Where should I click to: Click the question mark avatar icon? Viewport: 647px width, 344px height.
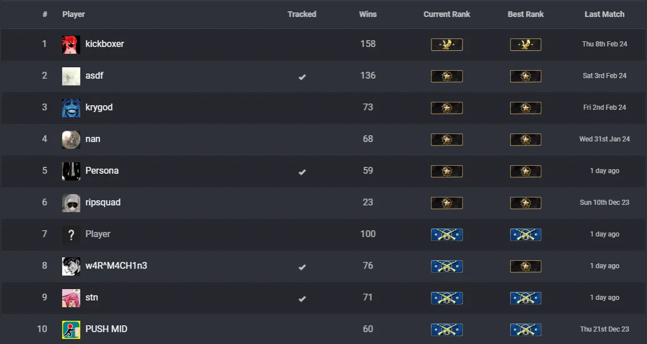[x=71, y=234]
